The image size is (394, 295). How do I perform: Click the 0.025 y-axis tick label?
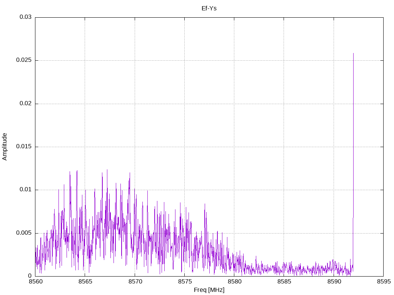tap(24, 60)
